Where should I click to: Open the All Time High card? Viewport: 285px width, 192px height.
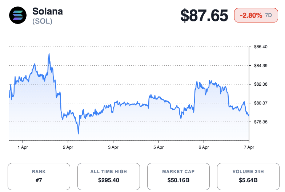point(109,176)
